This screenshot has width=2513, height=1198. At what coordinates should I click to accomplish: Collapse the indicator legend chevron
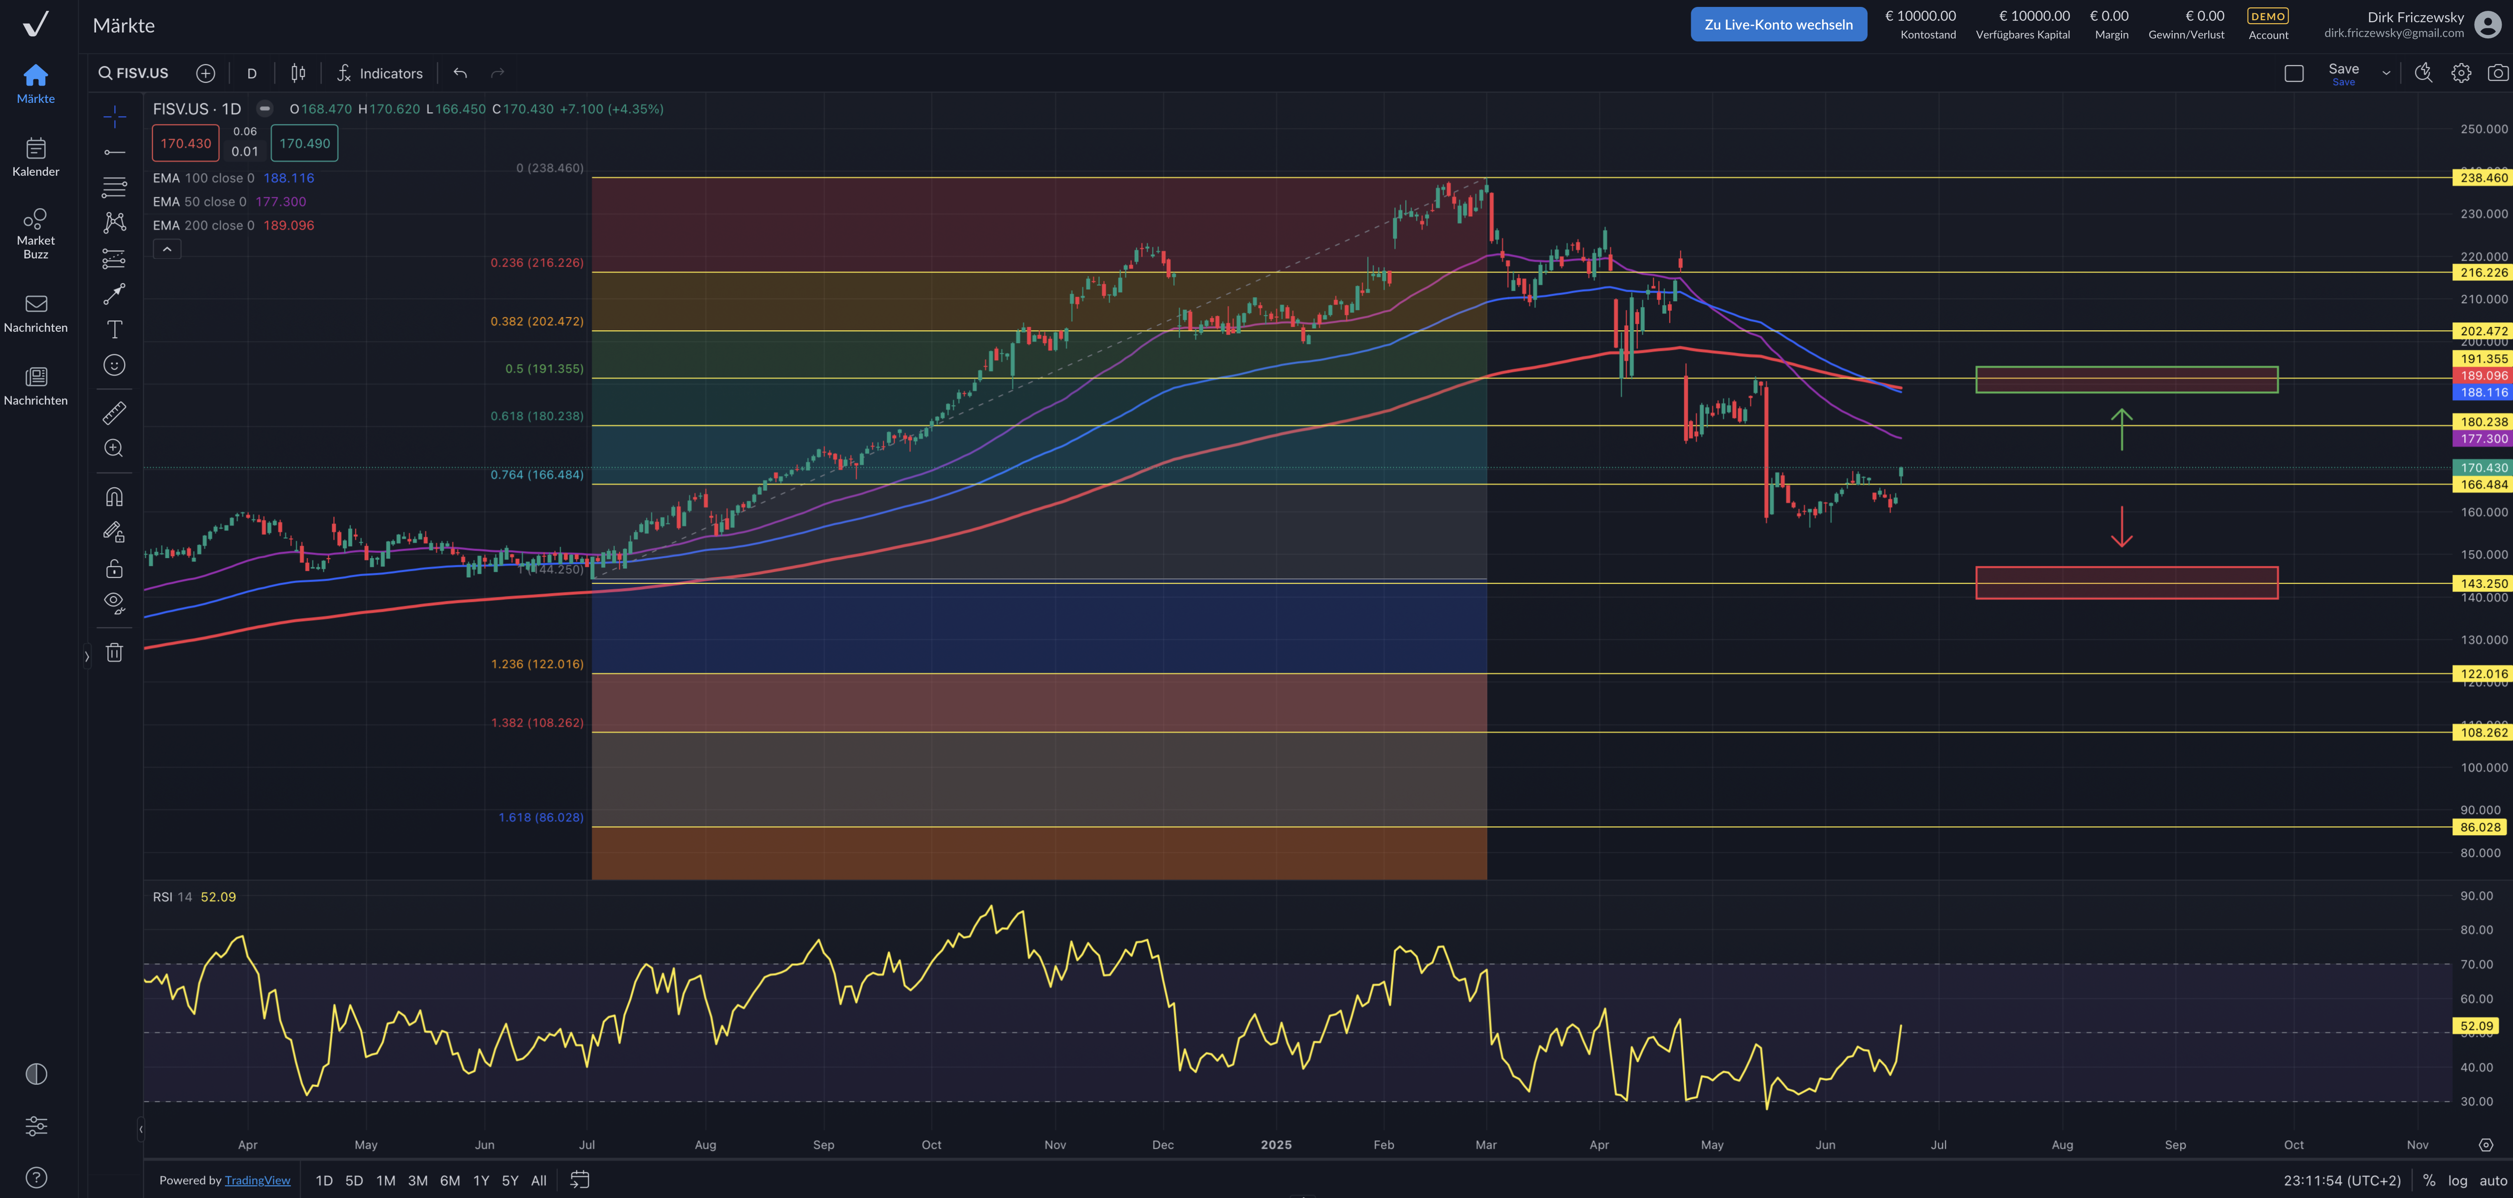[167, 250]
